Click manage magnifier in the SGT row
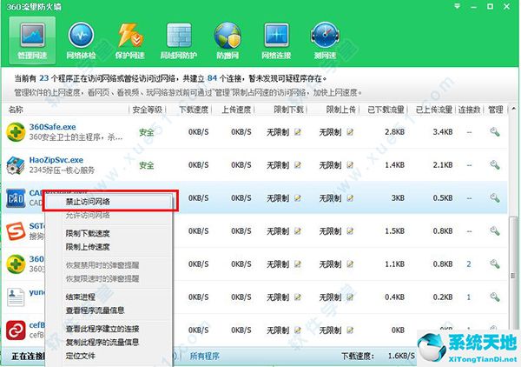 tap(495, 231)
